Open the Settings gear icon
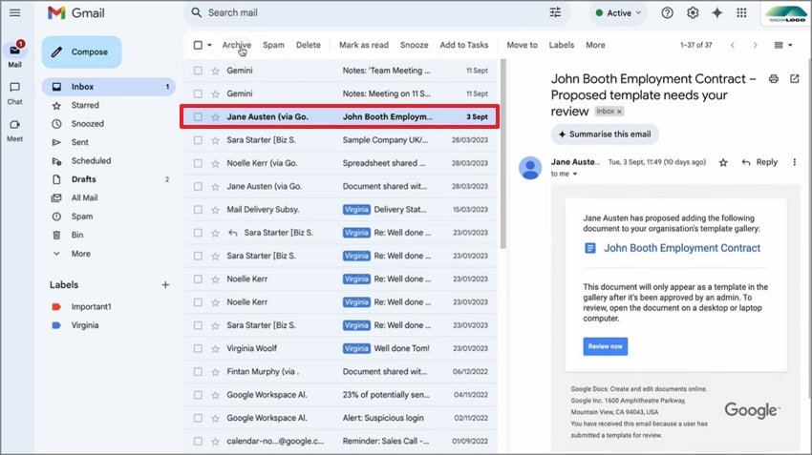This screenshot has height=455, width=812. [693, 12]
